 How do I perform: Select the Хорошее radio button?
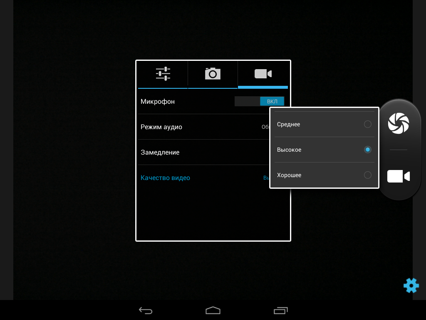[367, 175]
